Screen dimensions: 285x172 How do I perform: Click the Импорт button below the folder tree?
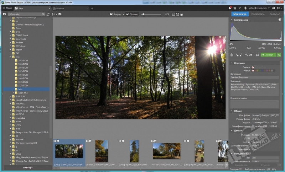28,167
